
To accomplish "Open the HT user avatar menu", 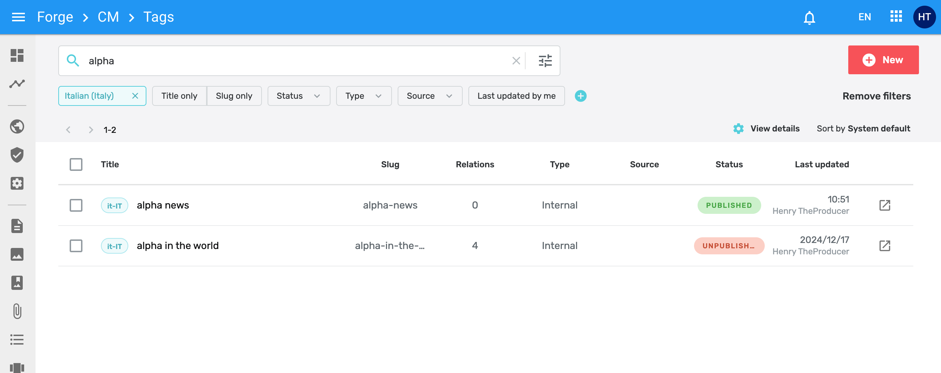I will tap(924, 17).
